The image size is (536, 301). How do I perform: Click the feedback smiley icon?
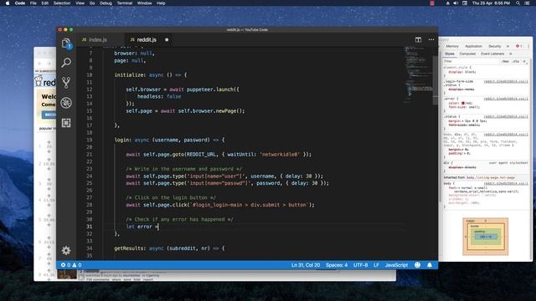[x=417, y=265]
